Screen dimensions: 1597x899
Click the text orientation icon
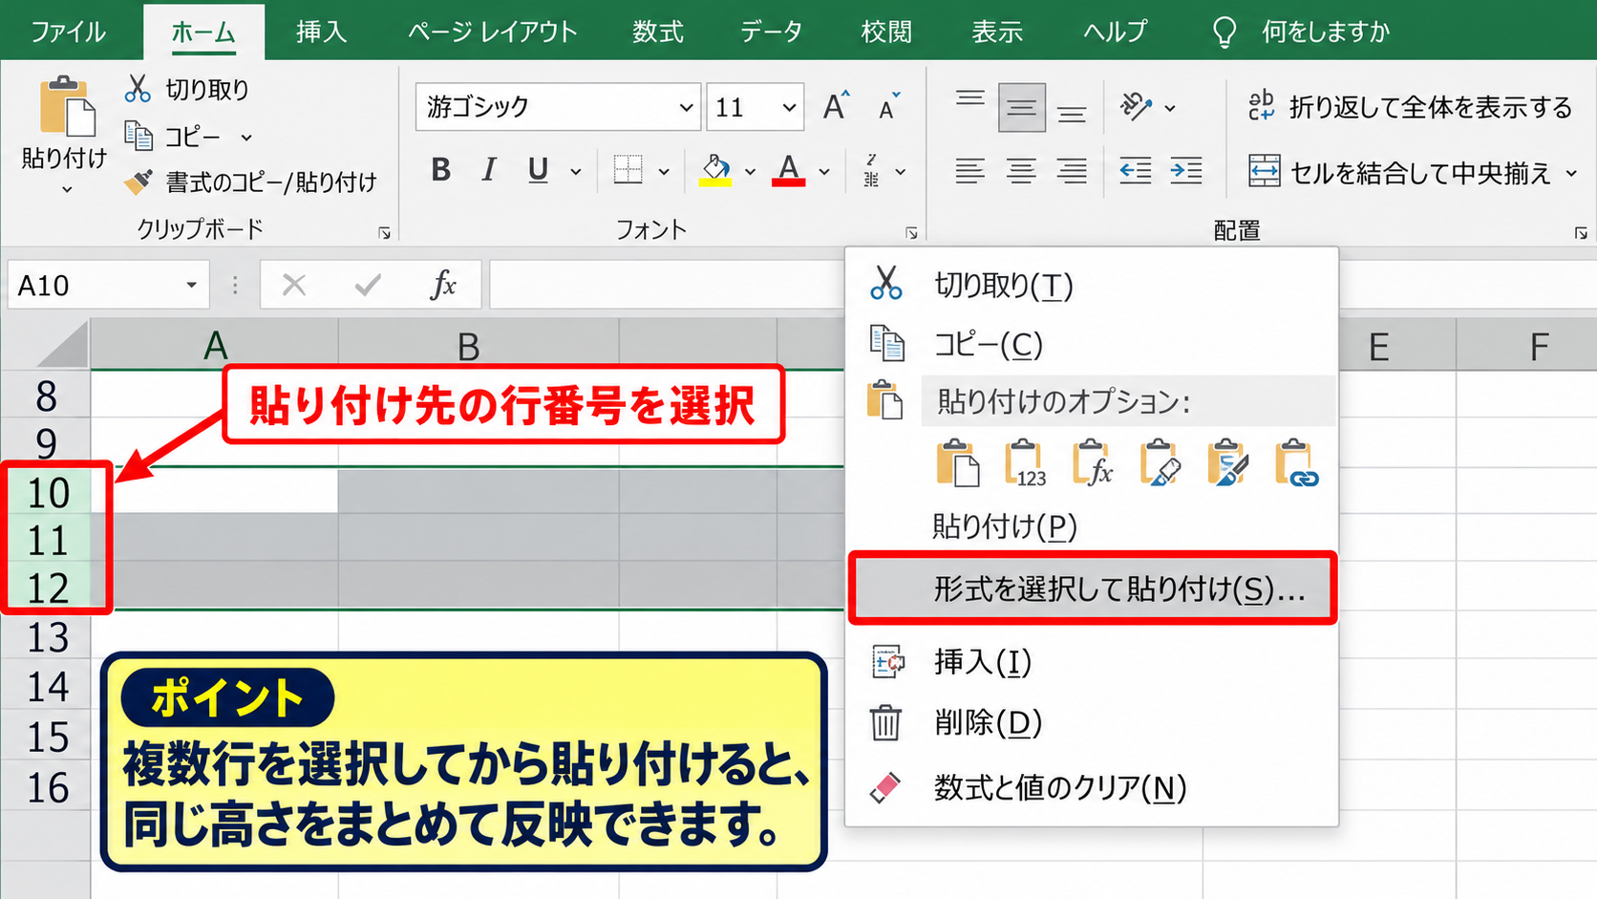1136,106
